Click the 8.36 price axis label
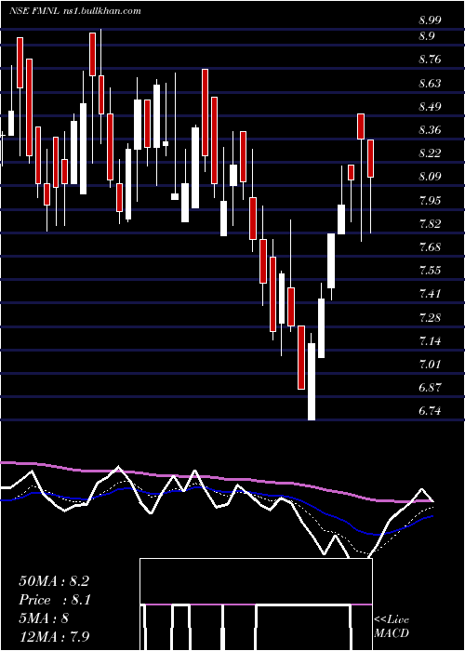Screen dimensions: 465x651 [430, 130]
